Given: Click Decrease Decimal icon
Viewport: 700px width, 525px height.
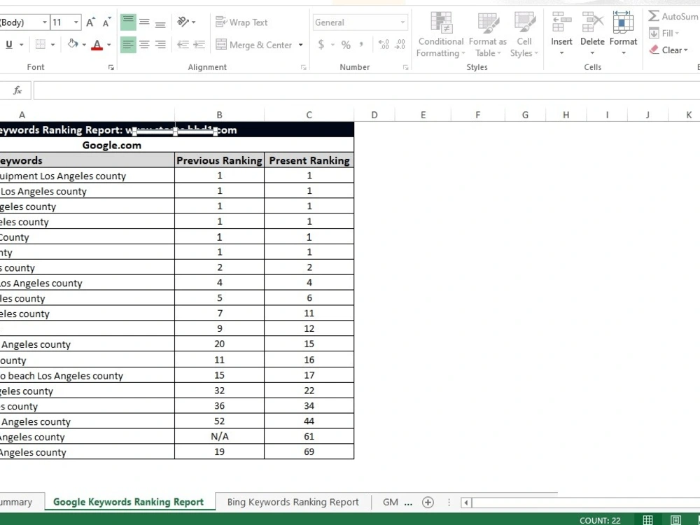Looking at the screenshot, I should pyautogui.click(x=400, y=45).
